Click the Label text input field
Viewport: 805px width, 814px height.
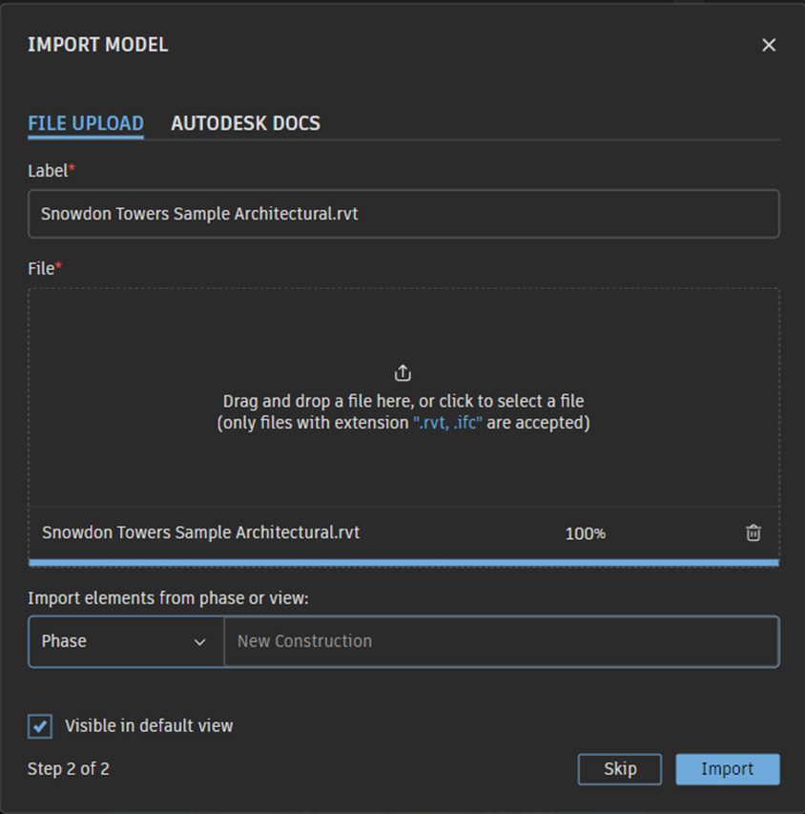coord(403,214)
